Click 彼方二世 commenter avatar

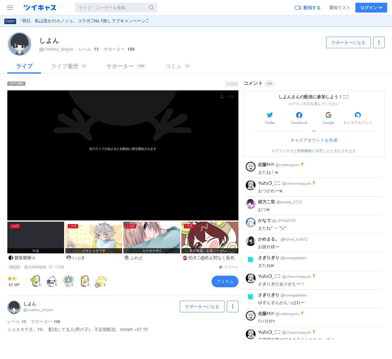[251, 204]
